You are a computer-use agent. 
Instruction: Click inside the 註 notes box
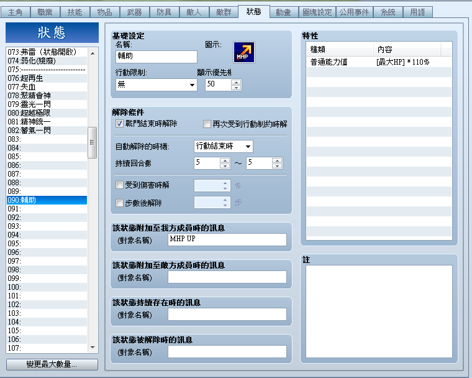tap(379, 311)
